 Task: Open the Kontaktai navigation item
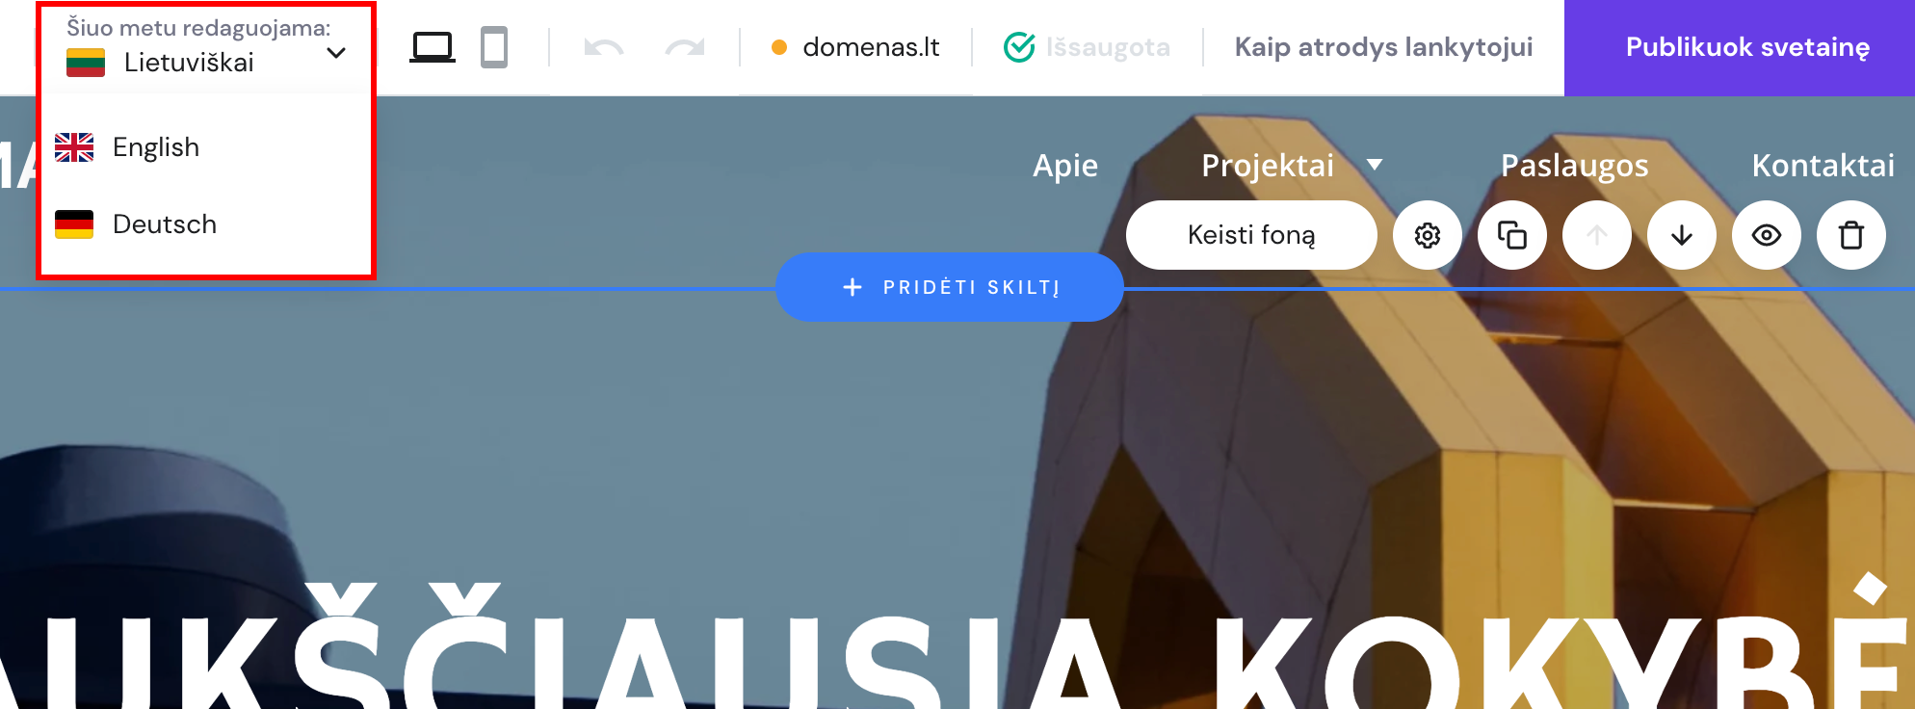pyautogui.click(x=1823, y=166)
